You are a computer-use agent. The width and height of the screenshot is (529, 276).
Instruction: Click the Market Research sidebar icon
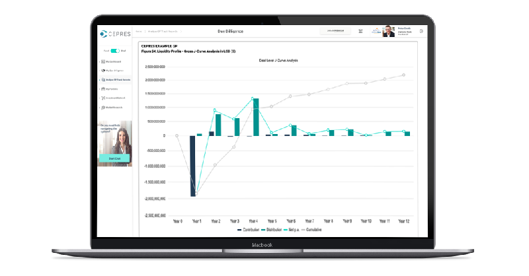click(103, 108)
